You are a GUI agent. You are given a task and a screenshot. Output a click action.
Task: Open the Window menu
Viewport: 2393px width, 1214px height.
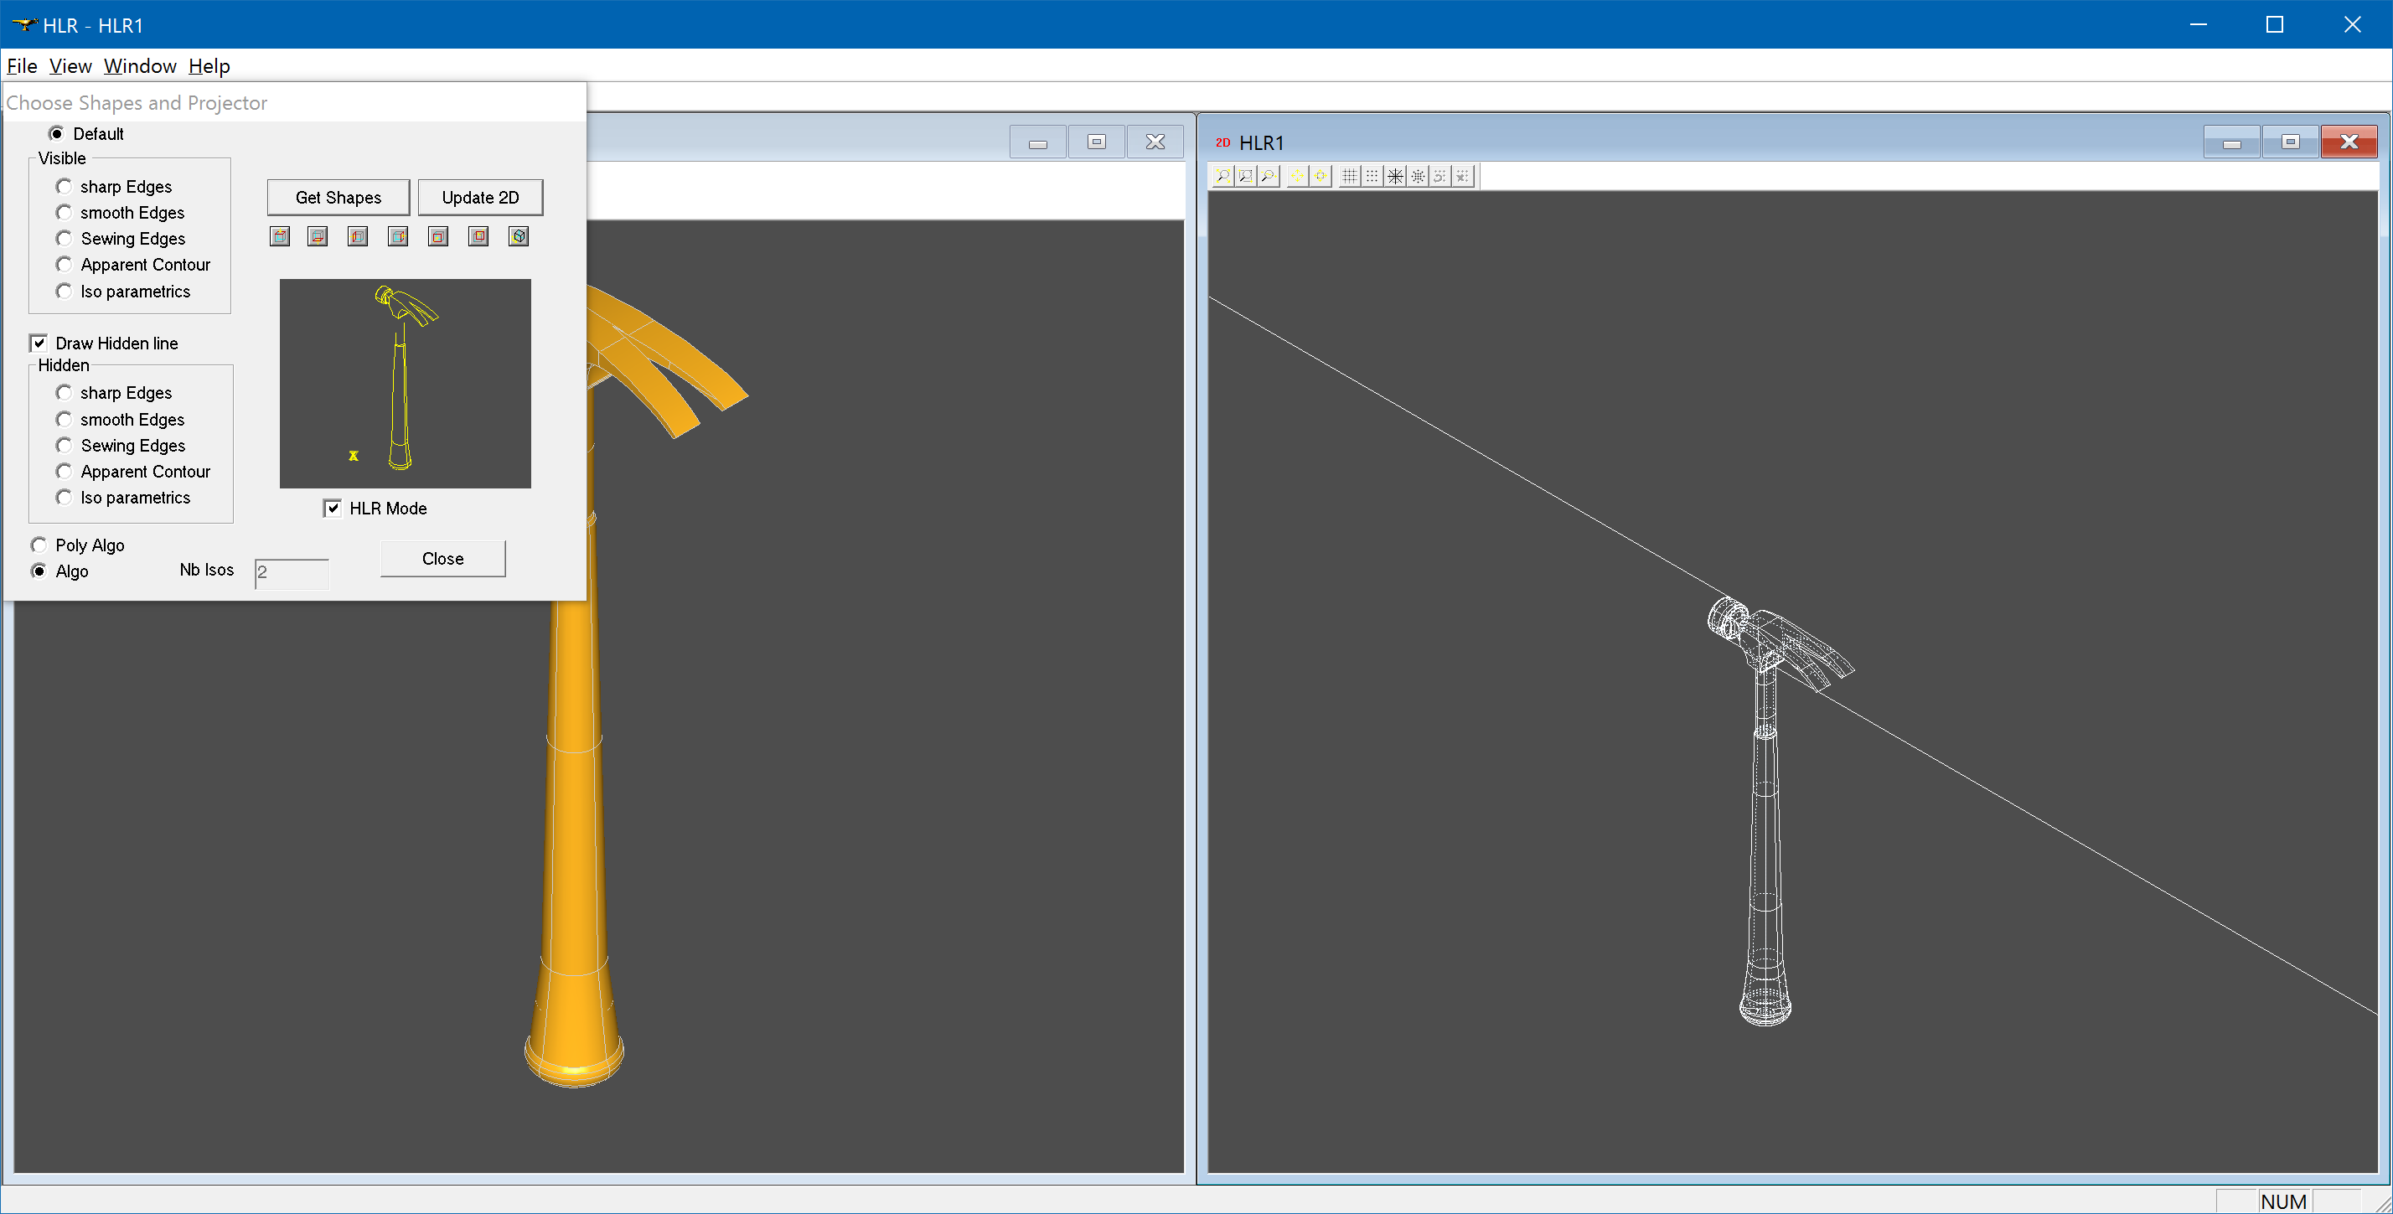pos(139,66)
